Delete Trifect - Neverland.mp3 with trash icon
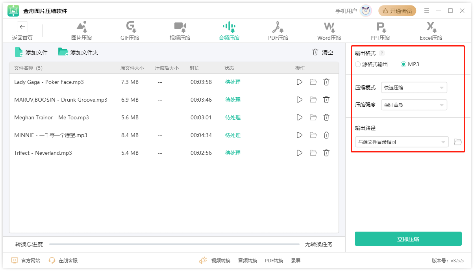The height and width of the screenshot is (271, 474). (326, 153)
